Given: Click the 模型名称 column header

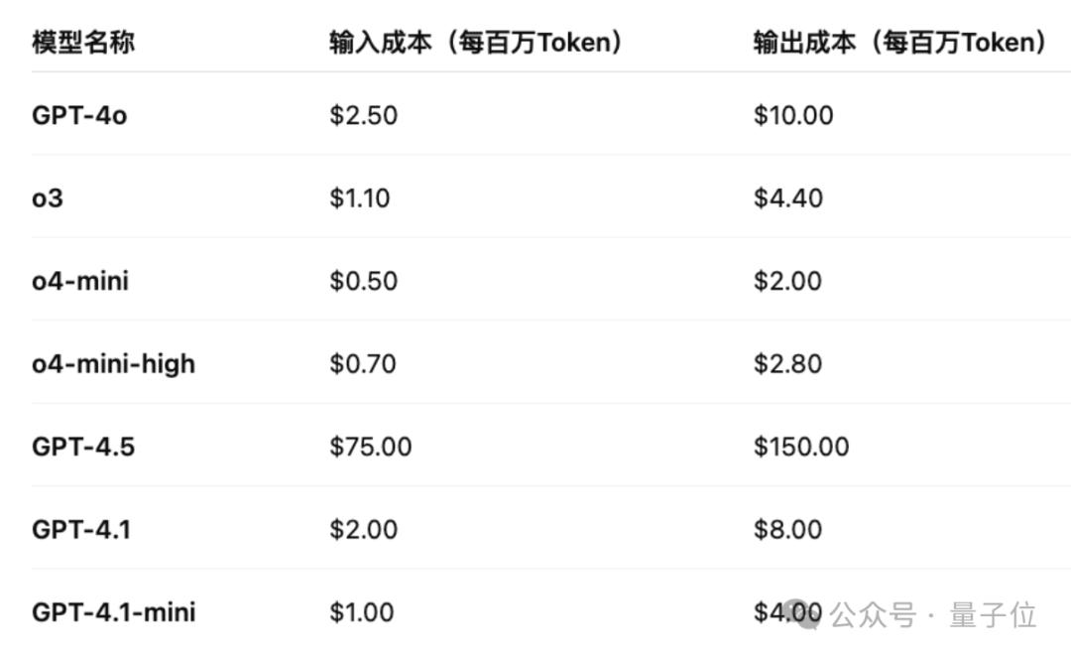Looking at the screenshot, I should [83, 43].
